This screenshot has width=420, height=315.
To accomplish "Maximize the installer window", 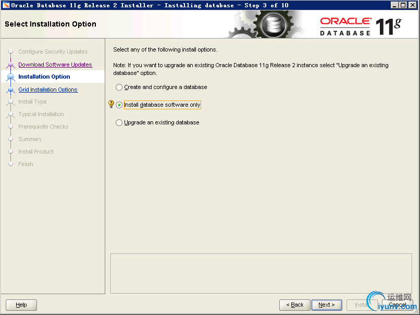I will pos(403,5).
